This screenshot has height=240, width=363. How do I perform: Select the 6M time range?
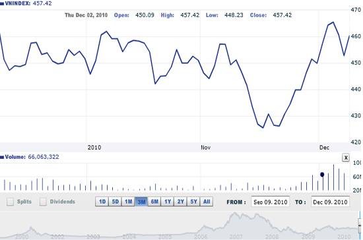[x=154, y=202]
